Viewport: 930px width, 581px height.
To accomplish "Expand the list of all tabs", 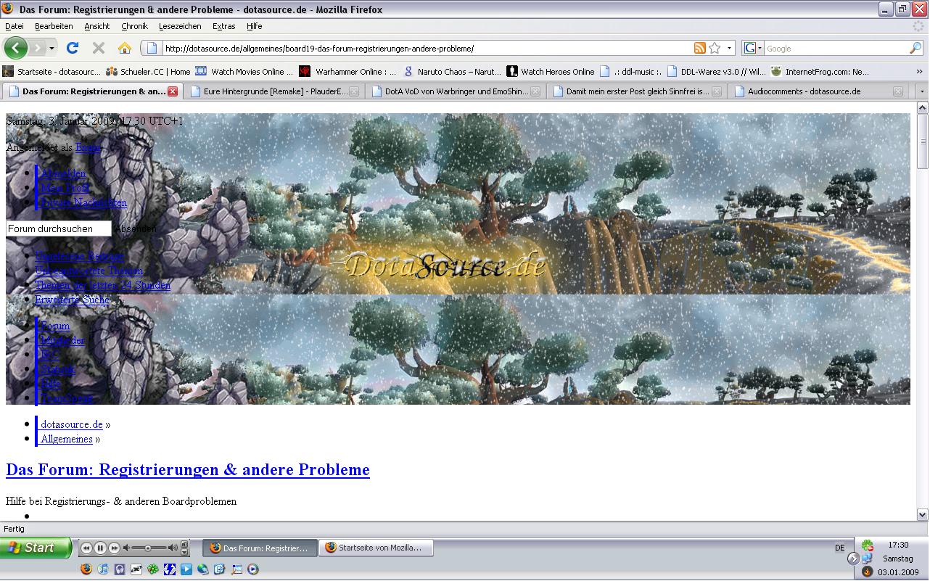I will pos(922,91).
